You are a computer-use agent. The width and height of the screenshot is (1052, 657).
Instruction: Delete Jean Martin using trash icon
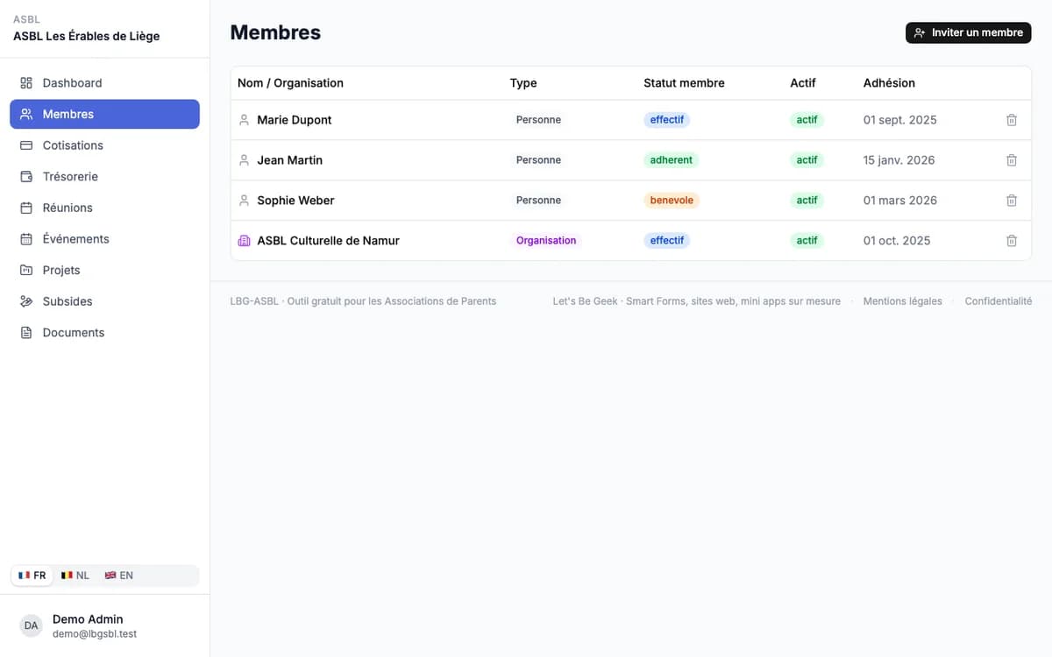[x=1012, y=160]
